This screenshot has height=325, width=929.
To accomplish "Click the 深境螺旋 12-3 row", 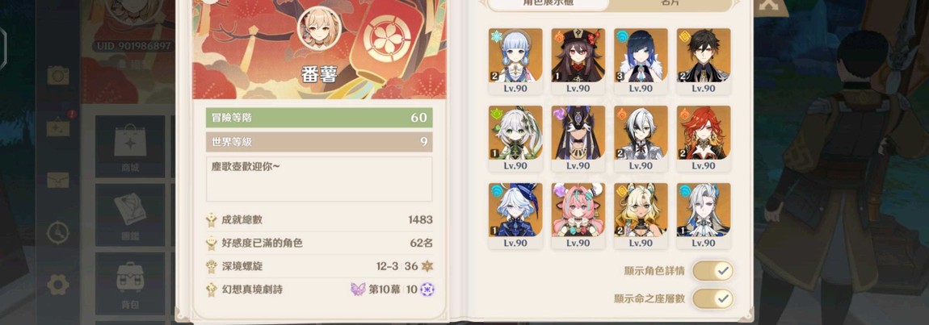I will 319,266.
